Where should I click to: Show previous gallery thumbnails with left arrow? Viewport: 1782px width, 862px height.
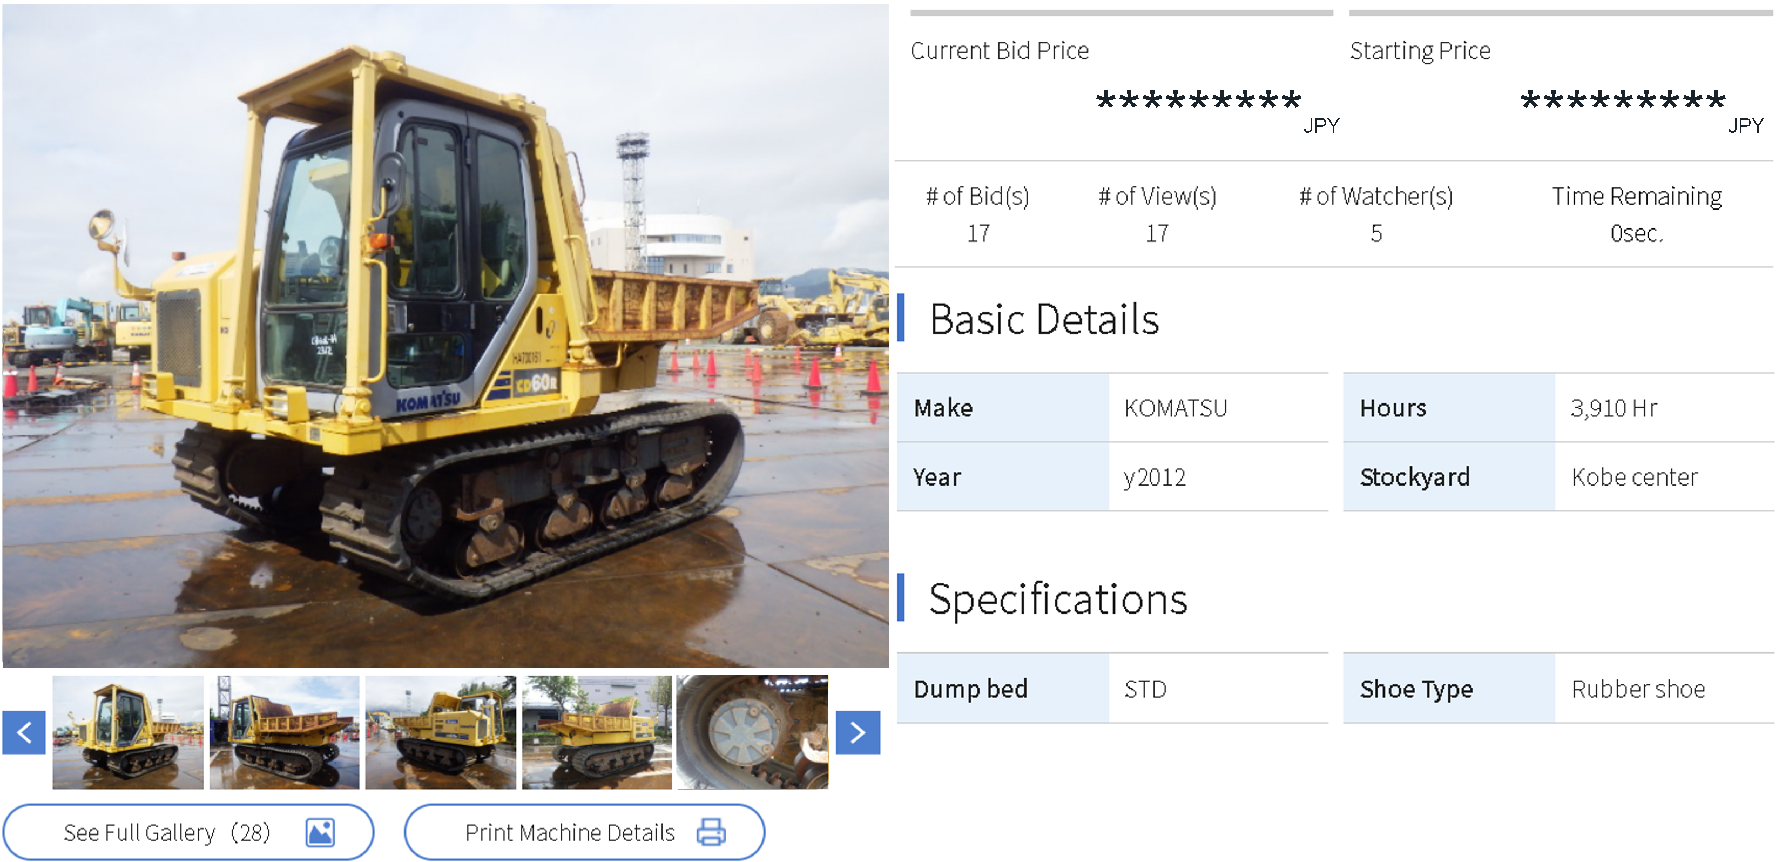click(x=24, y=732)
